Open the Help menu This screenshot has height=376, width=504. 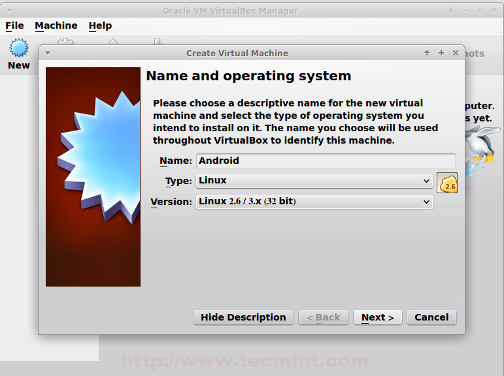[100, 25]
